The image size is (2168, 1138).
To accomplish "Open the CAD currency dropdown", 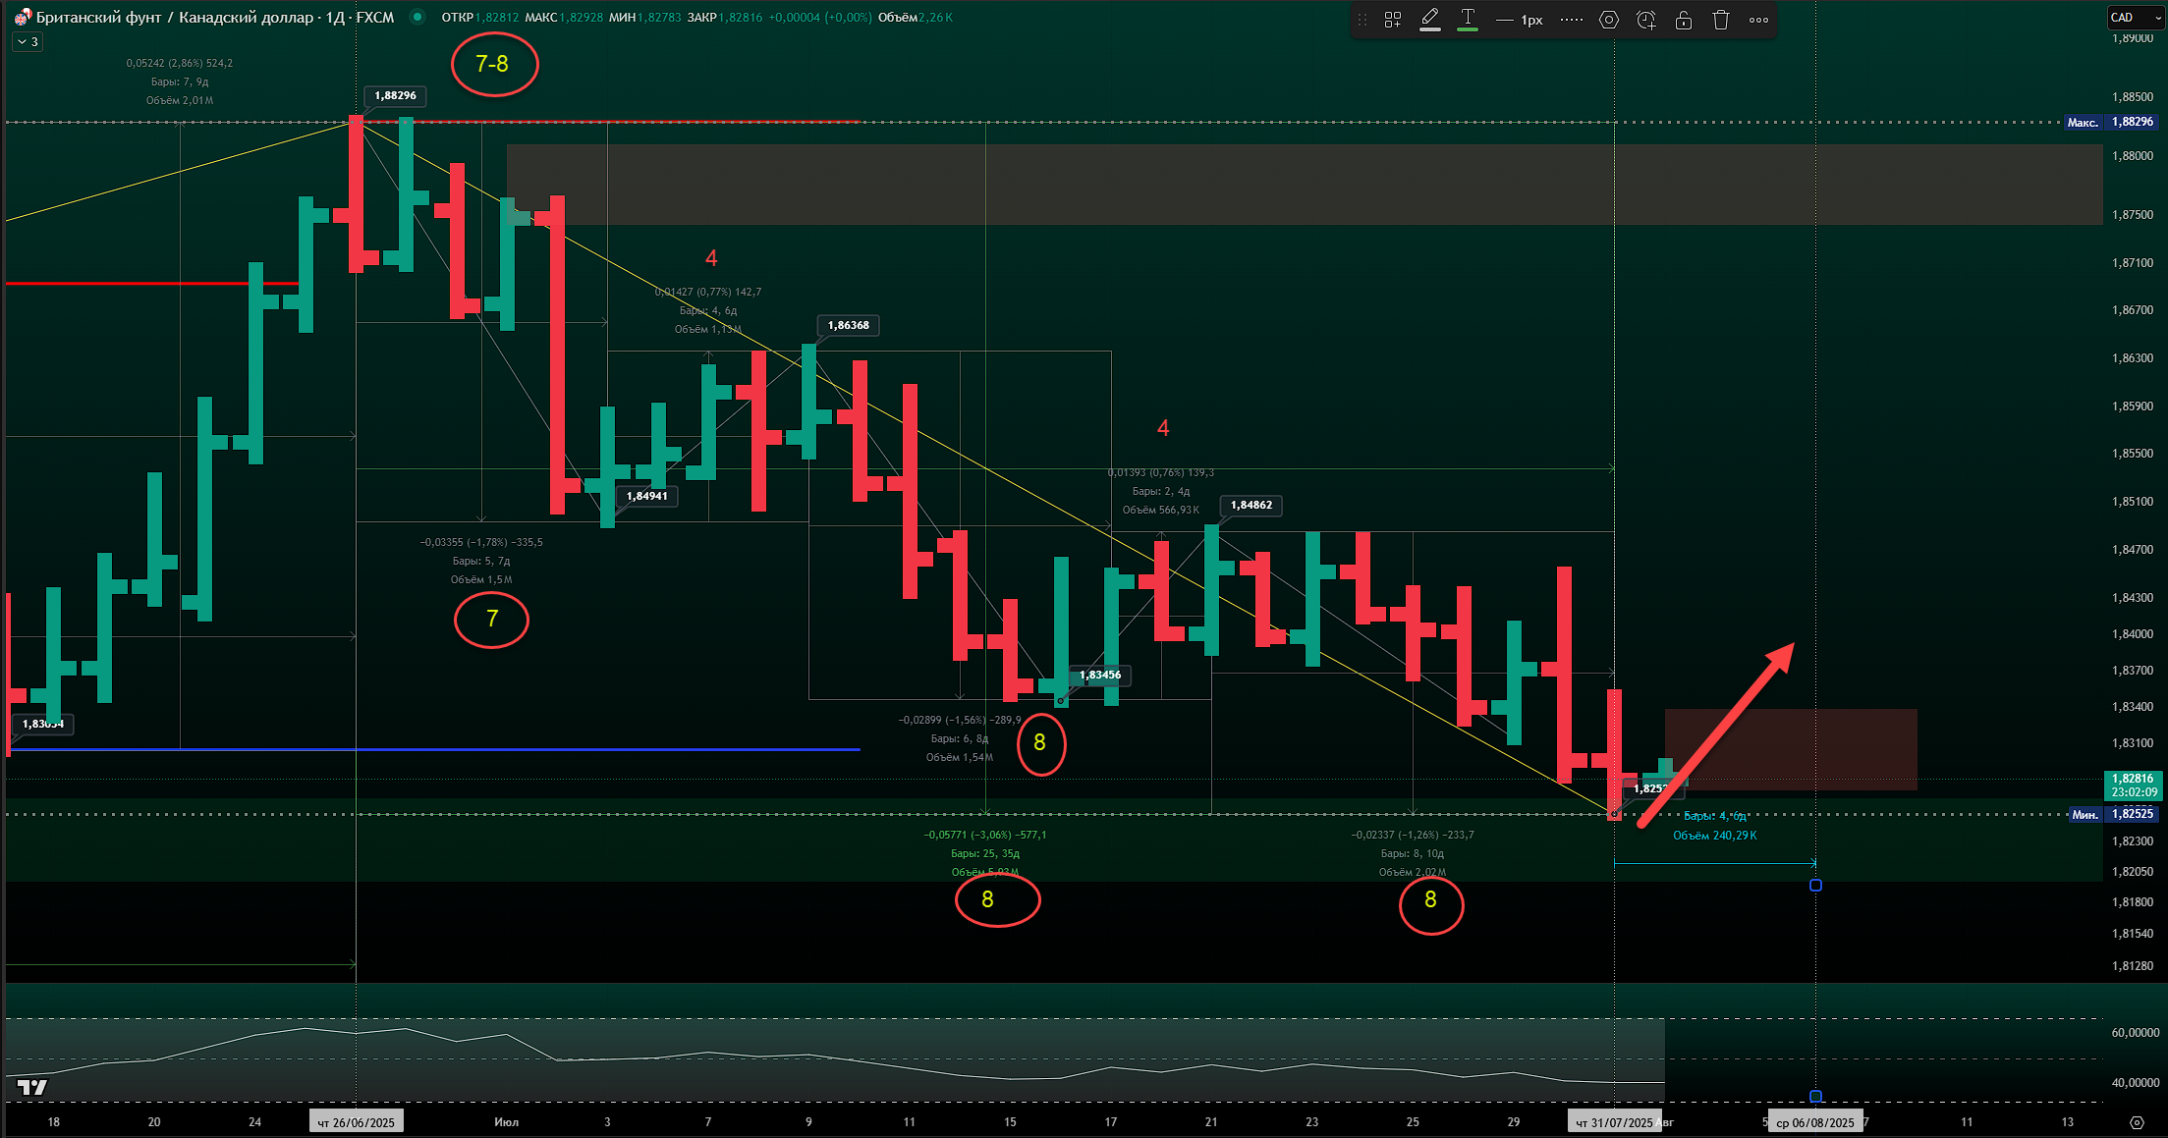I will [2136, 18].
